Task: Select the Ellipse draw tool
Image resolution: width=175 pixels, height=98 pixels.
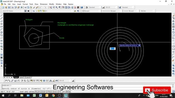Action: (2, 41)
